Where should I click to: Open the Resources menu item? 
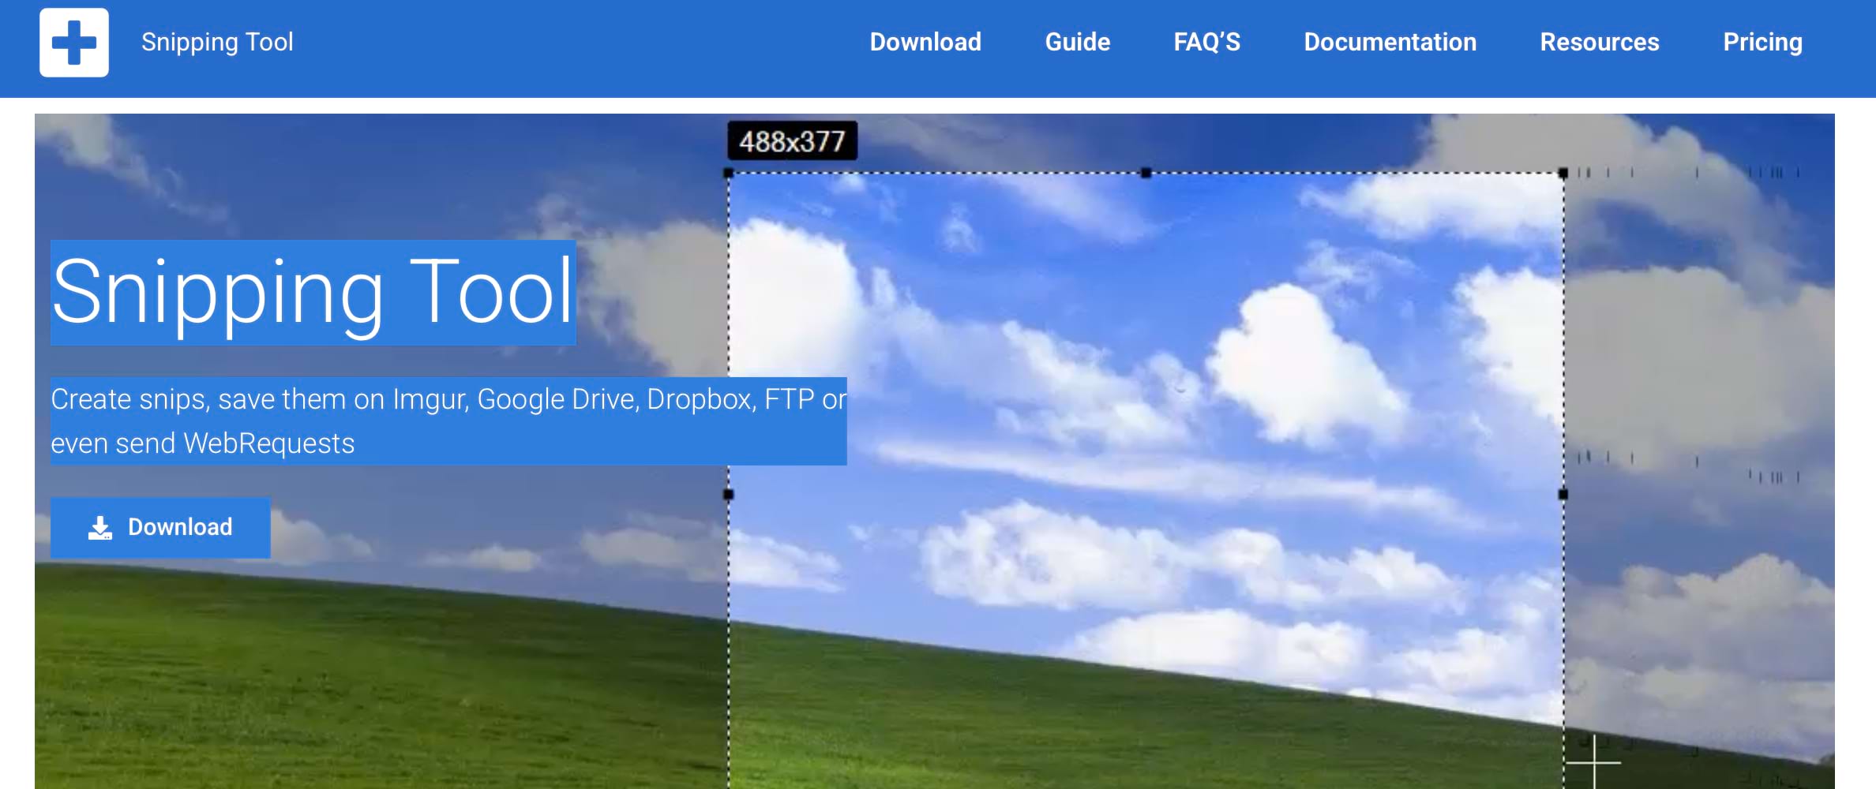1600,42
